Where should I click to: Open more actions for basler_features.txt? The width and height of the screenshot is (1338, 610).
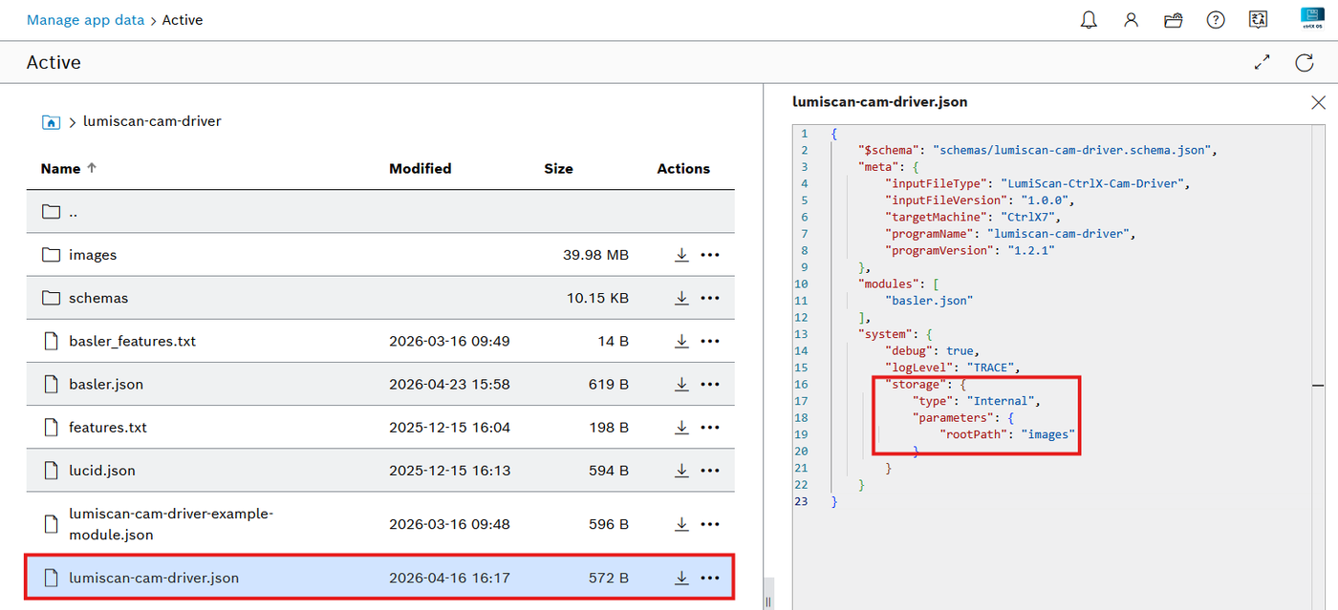[709, 341]
